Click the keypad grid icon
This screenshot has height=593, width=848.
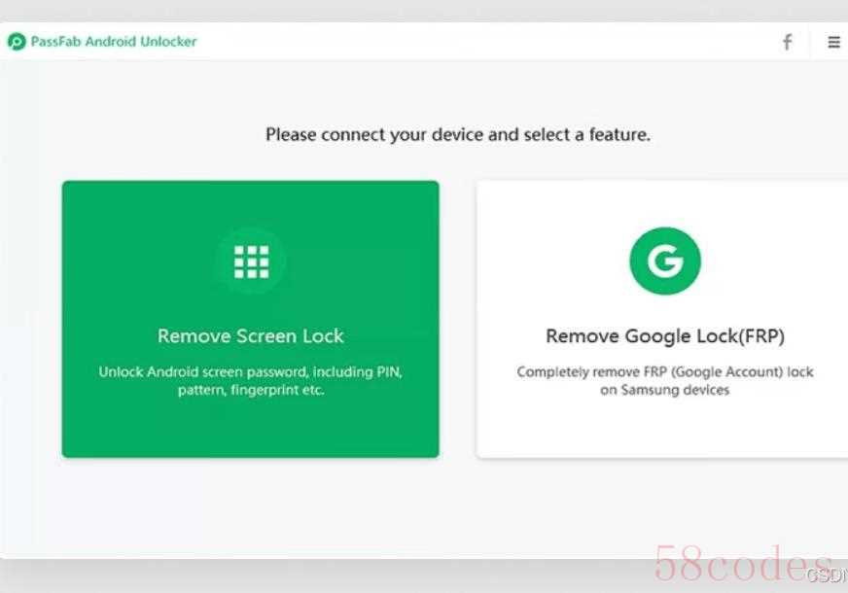click(x=251, y=262)
